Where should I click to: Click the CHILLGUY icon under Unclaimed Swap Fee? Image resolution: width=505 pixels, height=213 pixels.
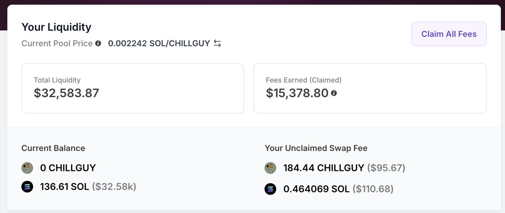[x=270, y=168]
